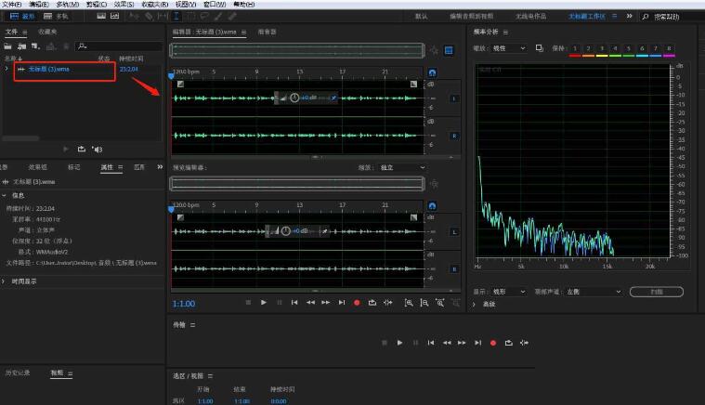The height and width of the screenshot is (405, 705).
Task: Switch to the 收藏夹 favorites tab
Action: pyautogui.click(x=46, y=32)
